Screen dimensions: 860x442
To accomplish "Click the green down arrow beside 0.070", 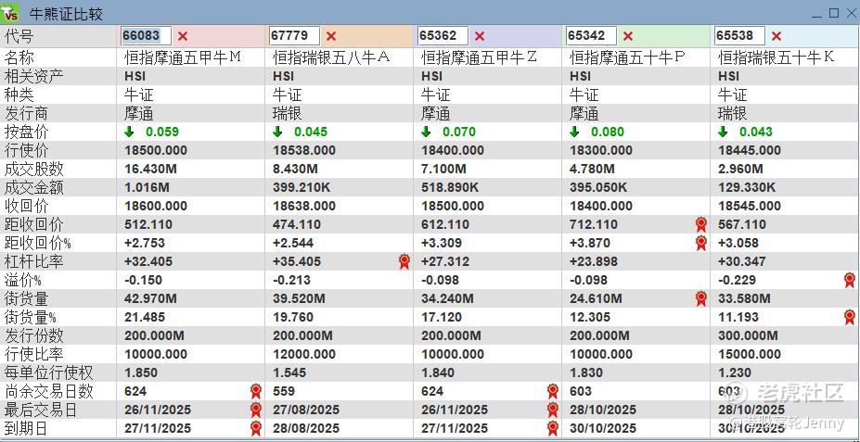I will click(x=426, y=132).
